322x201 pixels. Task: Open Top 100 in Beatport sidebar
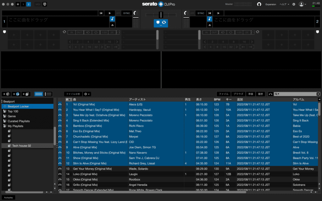(13, 111)
